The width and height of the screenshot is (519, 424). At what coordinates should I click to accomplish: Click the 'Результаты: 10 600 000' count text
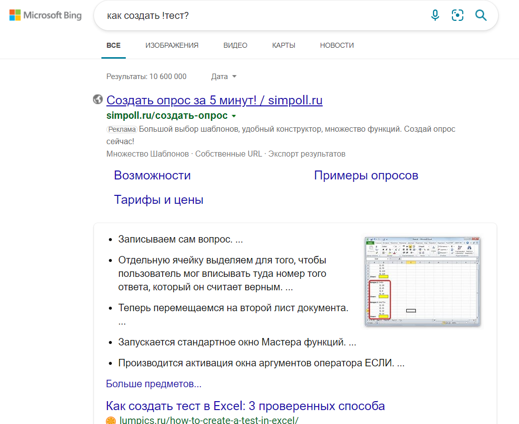[146, 77]
